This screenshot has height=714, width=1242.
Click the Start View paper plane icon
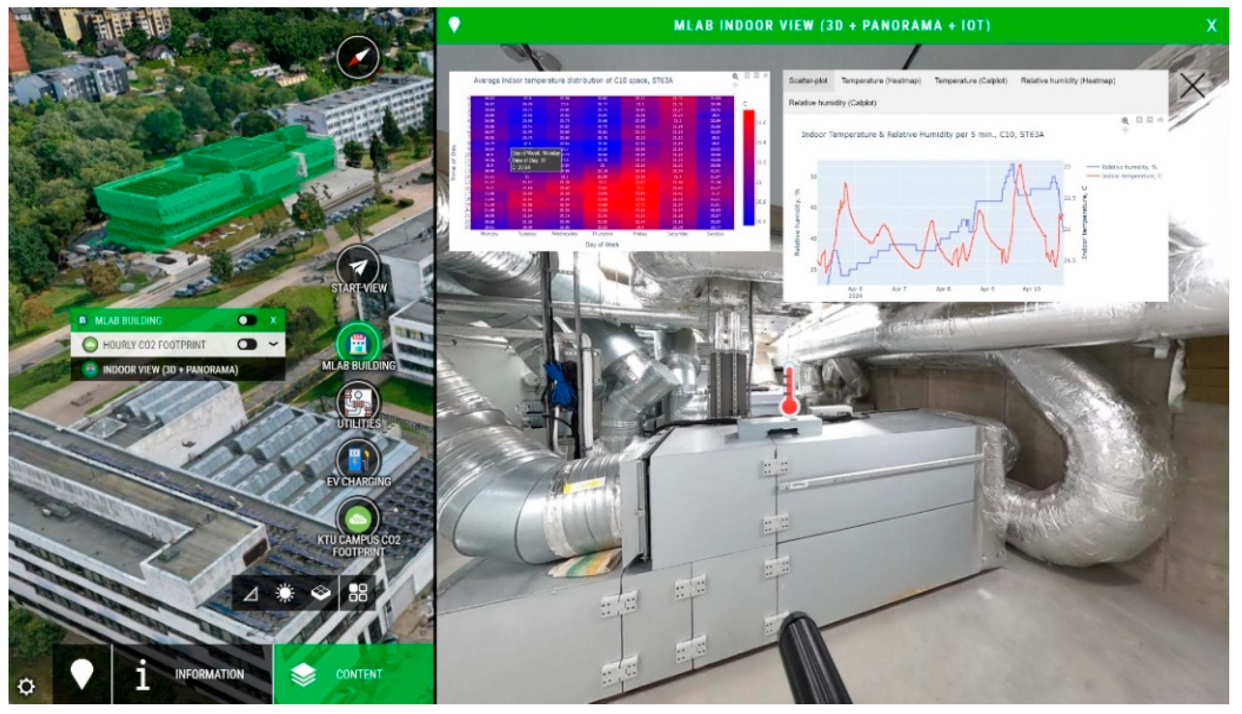pyautogui.click(x=359, y=267)
